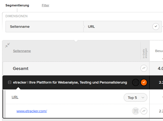163x121 pixels.
Task: Open the www.etracker.com/ link
Action: point(32,111)
